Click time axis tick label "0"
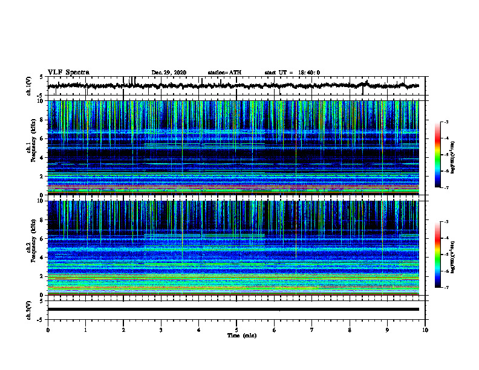 coord(48,330)
